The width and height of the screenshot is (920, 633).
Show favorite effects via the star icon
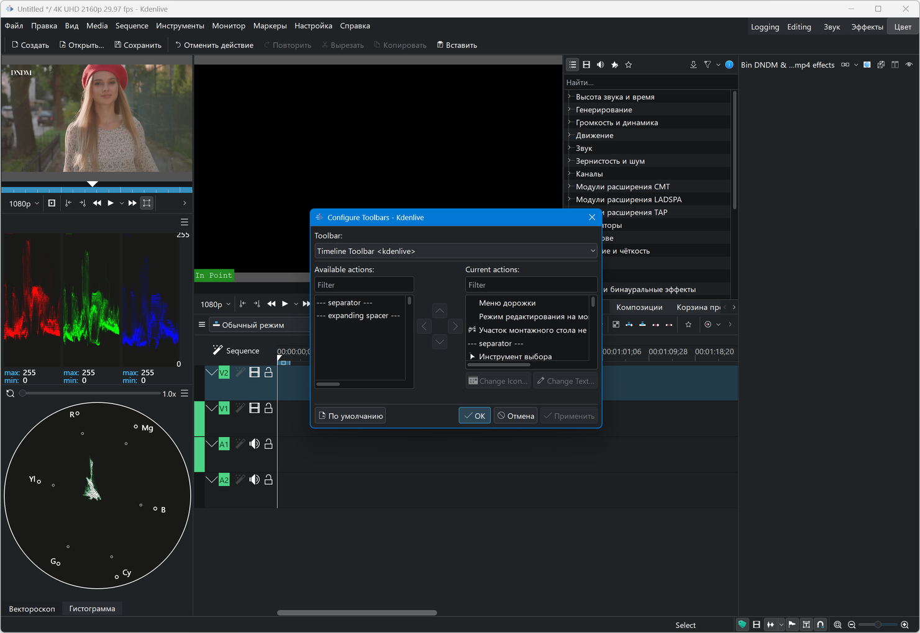tap(628, 65)
